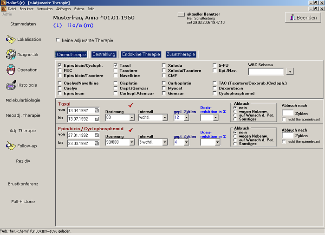Open Diagnostik via its sidebar icon
The width and height of the screenshot is (325, 235).
click(x=11, y=55)
